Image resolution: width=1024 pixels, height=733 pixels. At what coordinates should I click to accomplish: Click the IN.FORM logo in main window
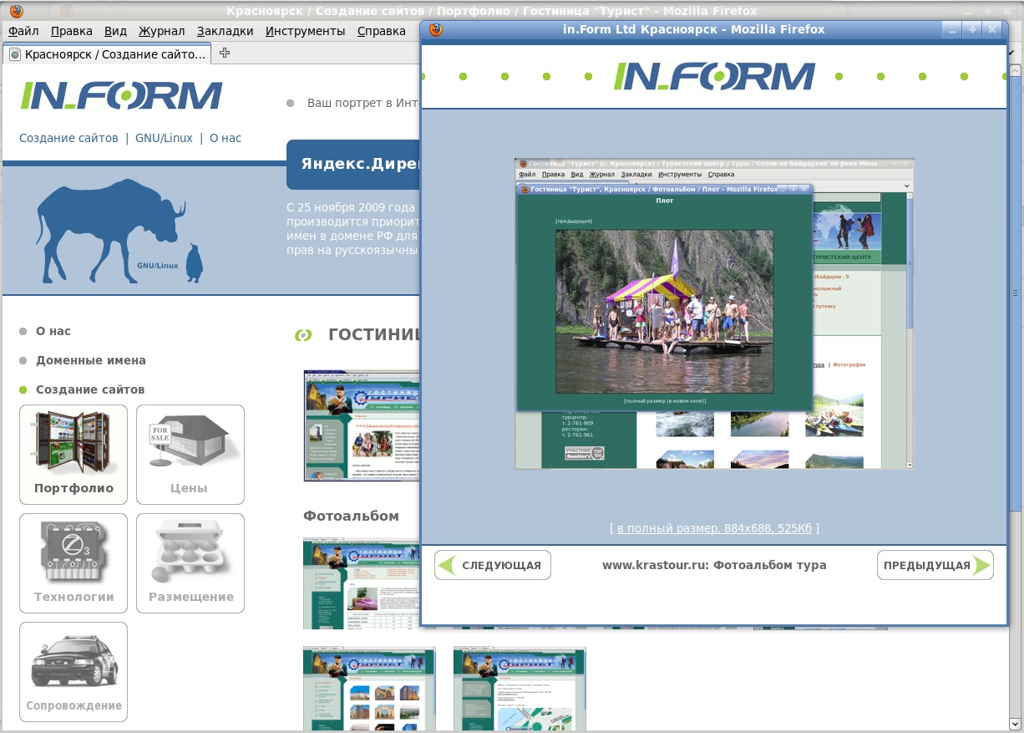coord(121,96)
